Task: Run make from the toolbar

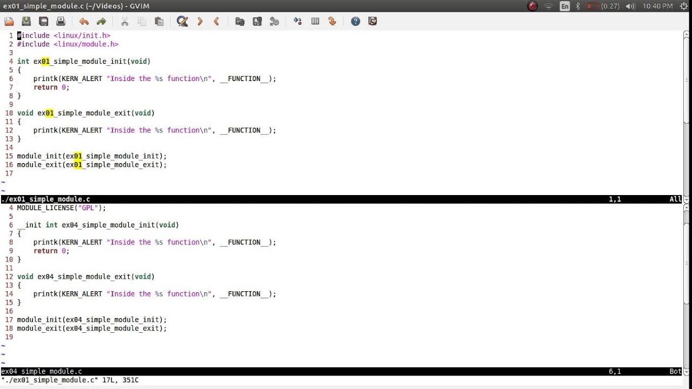Action: click(297, 22)
